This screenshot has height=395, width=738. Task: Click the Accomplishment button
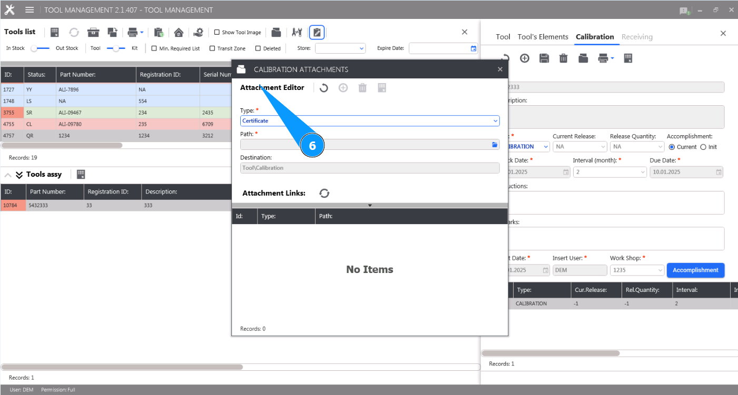point(695,270)
